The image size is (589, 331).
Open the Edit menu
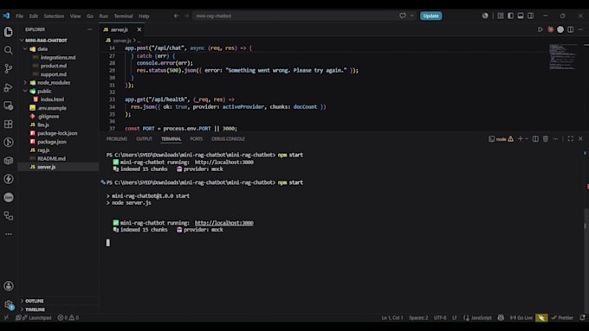point(34,16)
